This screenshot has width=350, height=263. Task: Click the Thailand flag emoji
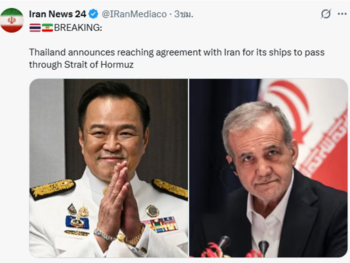35,28
